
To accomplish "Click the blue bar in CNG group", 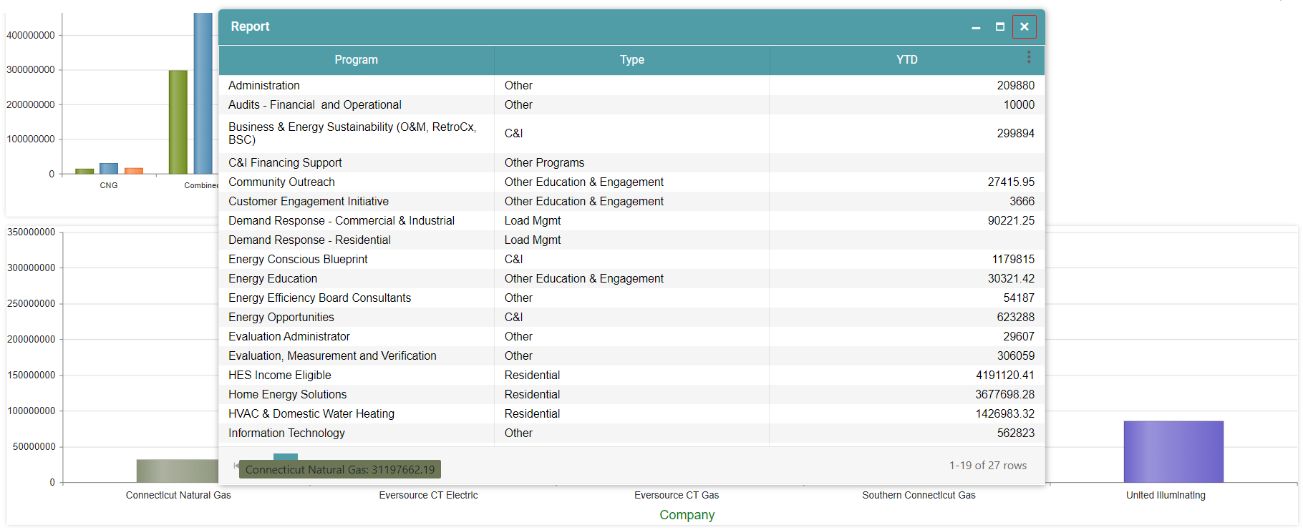I will point(109,169).
